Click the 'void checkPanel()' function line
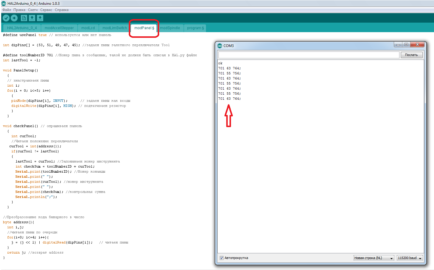The image size is (434, 270). point(42,126)
